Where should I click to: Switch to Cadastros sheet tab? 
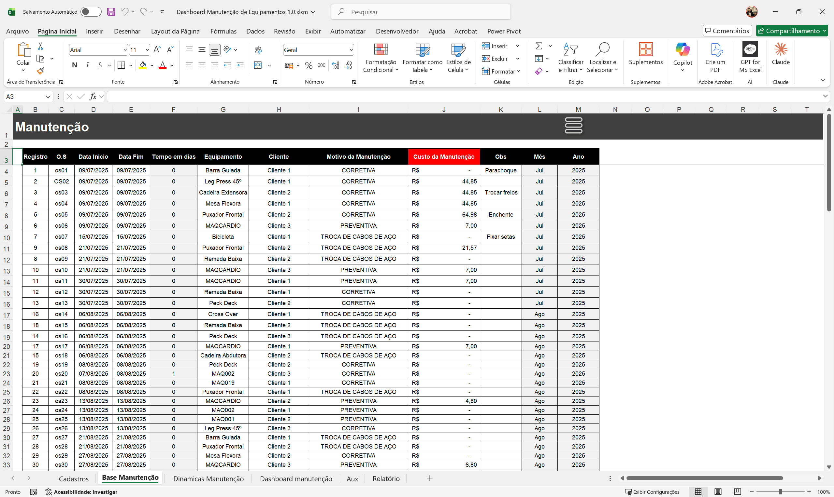pyautogui.click(x=74, y=478)
